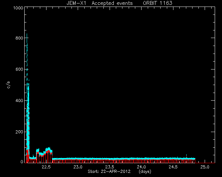The width and height of the screenshot is (222, 177).
Task: Click the 0 label at the y-axis origin
Action: (22, 161)
